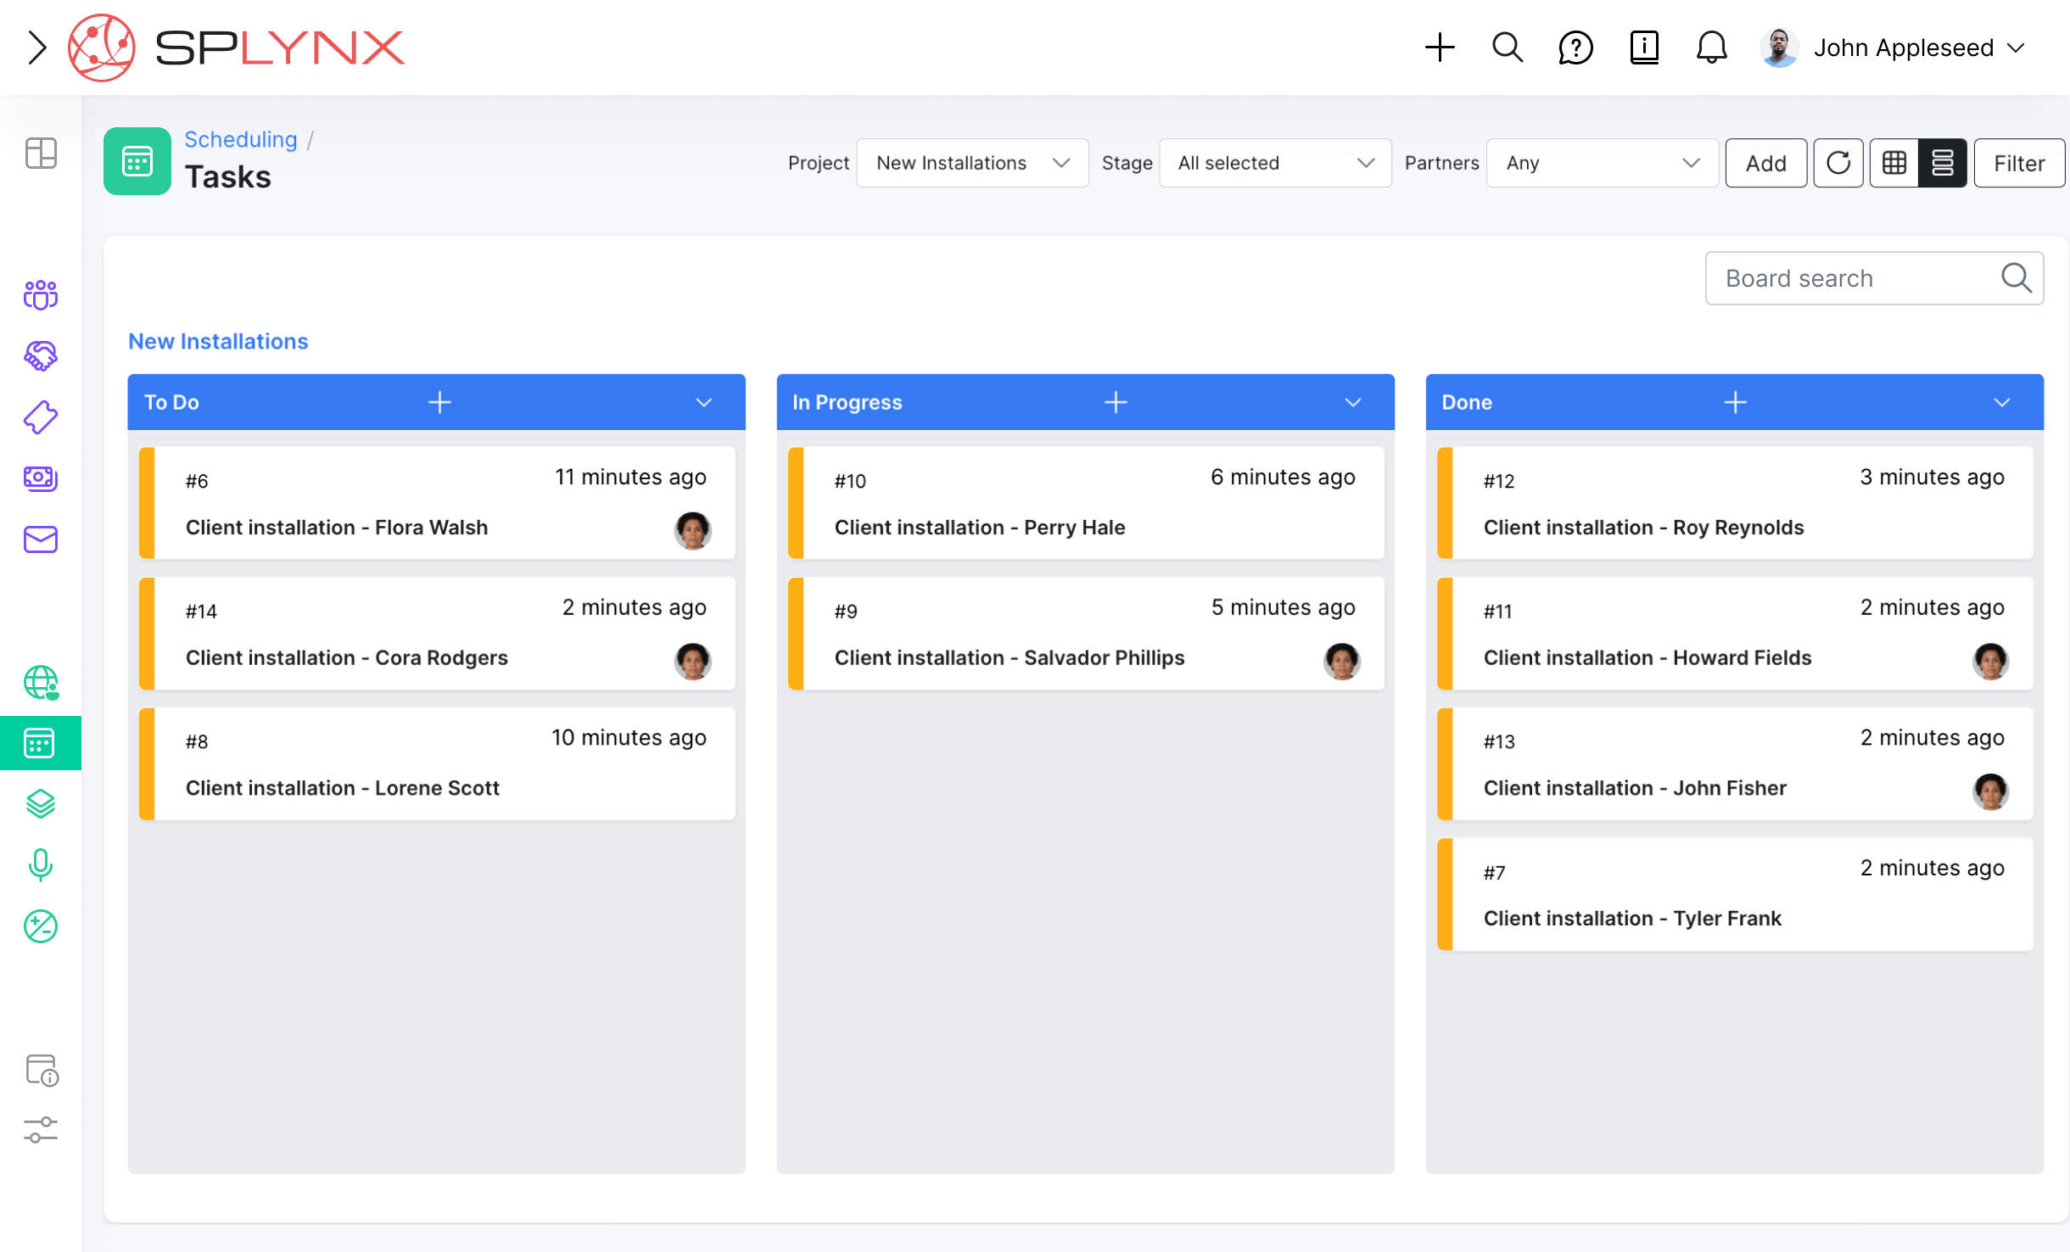This screenshot has width=2070, height=1252.
Task: Switch to table grid view
Action: [x=1894, y=163]
